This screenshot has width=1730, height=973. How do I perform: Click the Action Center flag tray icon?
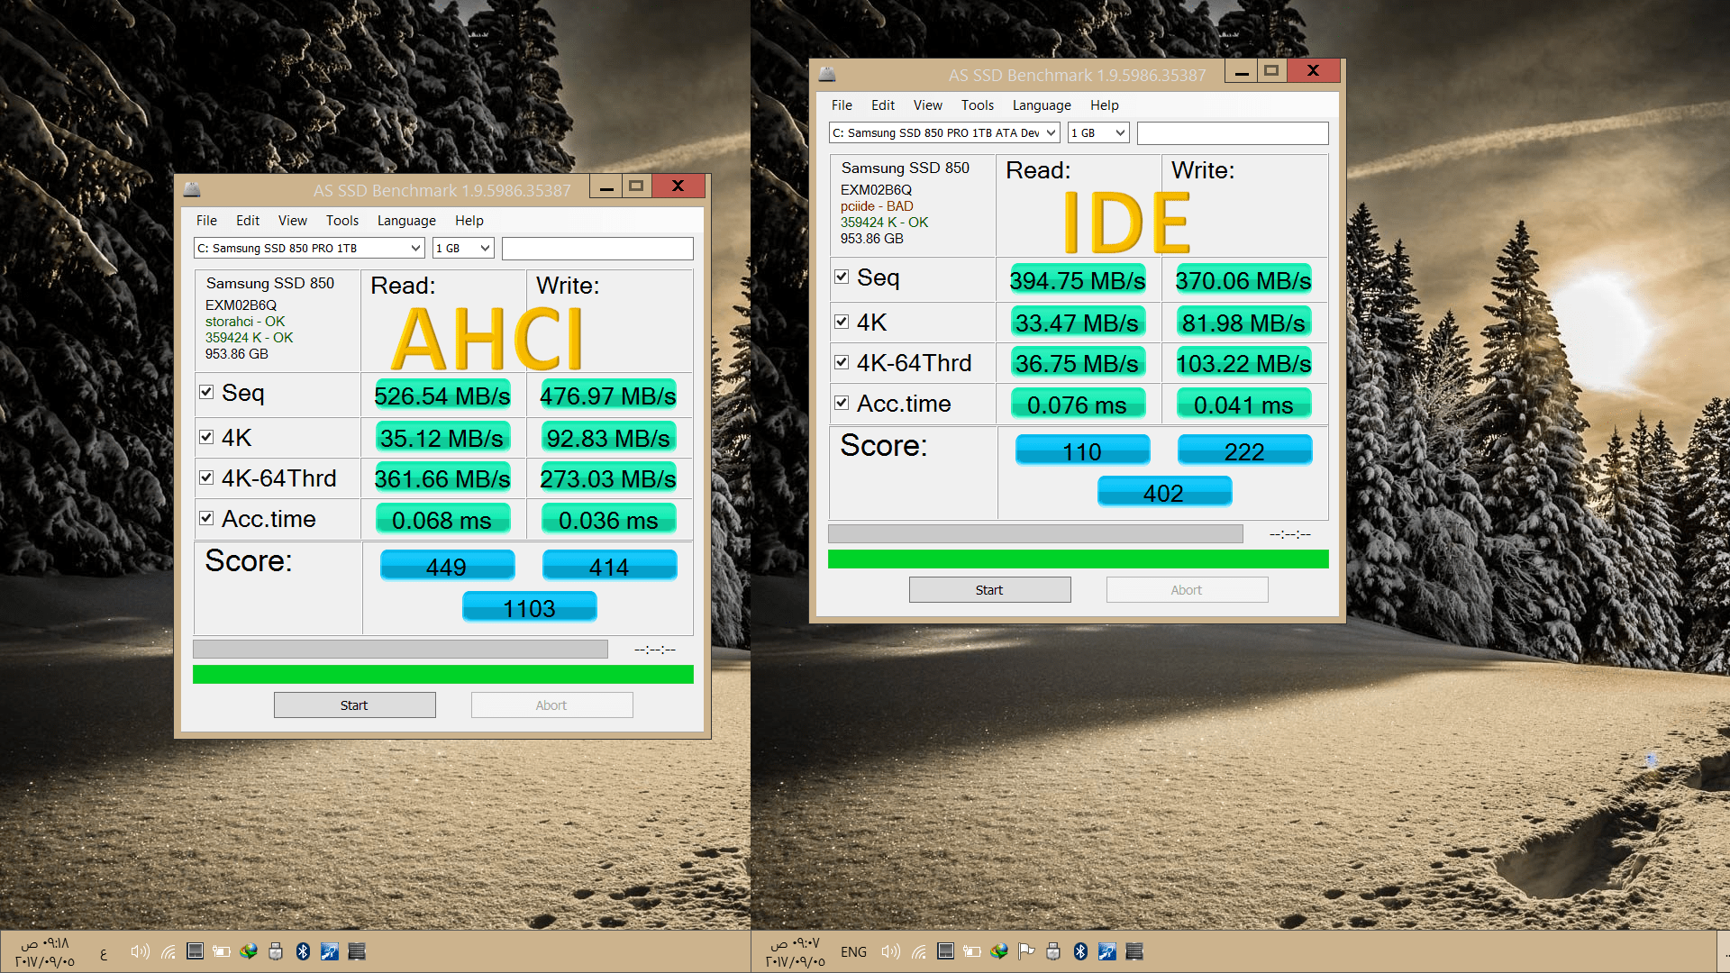[x=1026, y=951]
